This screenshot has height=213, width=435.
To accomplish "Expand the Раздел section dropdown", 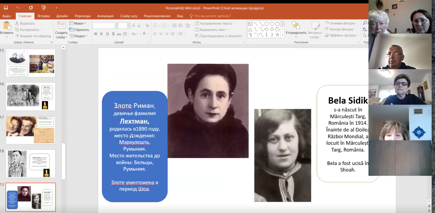I will (x=78, y=36).
